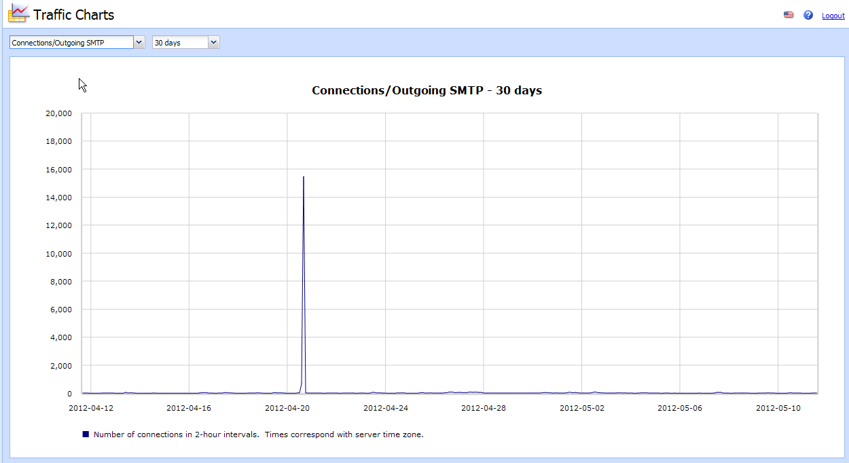Image resolution: width=849 pixels, height=463 pixels.
Task: Click the US flag language icon
Action: click(789, 15)
